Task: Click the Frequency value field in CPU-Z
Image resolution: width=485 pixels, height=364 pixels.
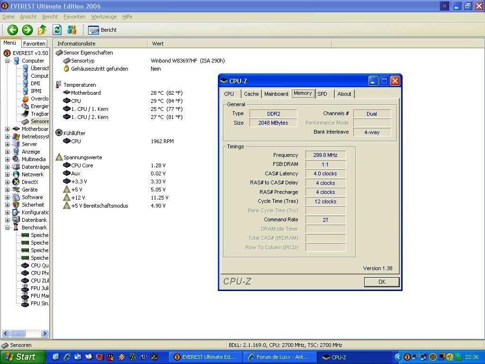Action: (x=325, y=155)
